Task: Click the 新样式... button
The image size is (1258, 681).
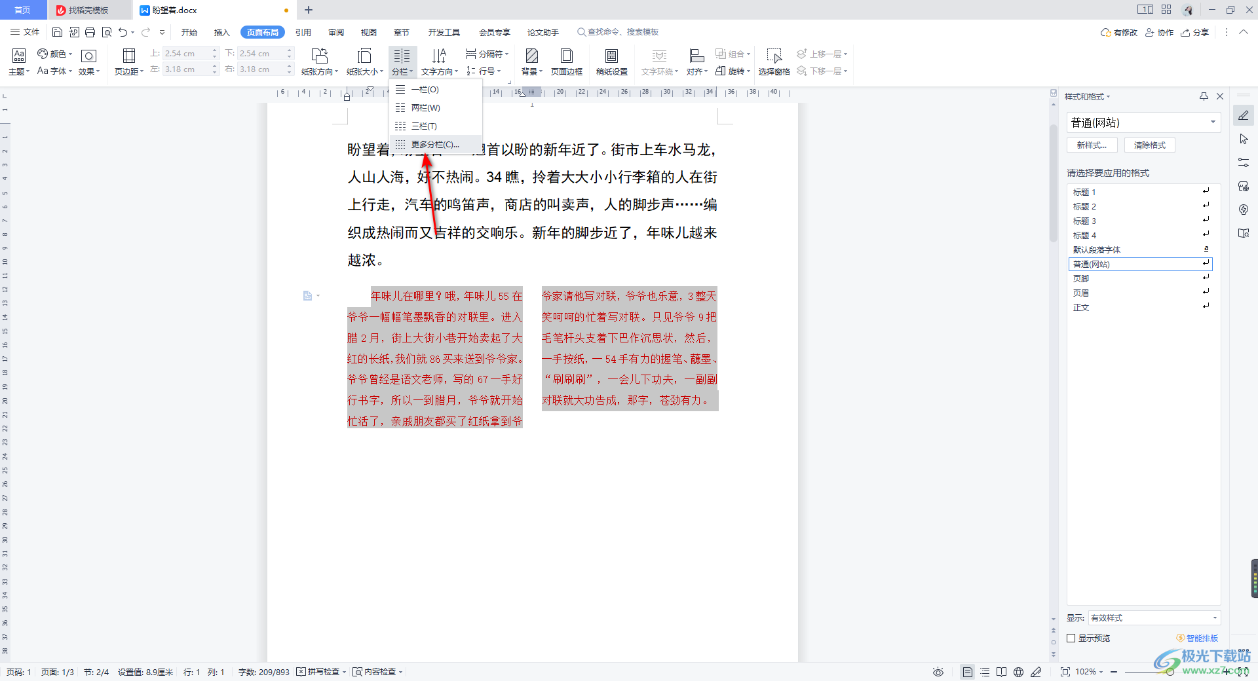Action: coord(1092,145)
